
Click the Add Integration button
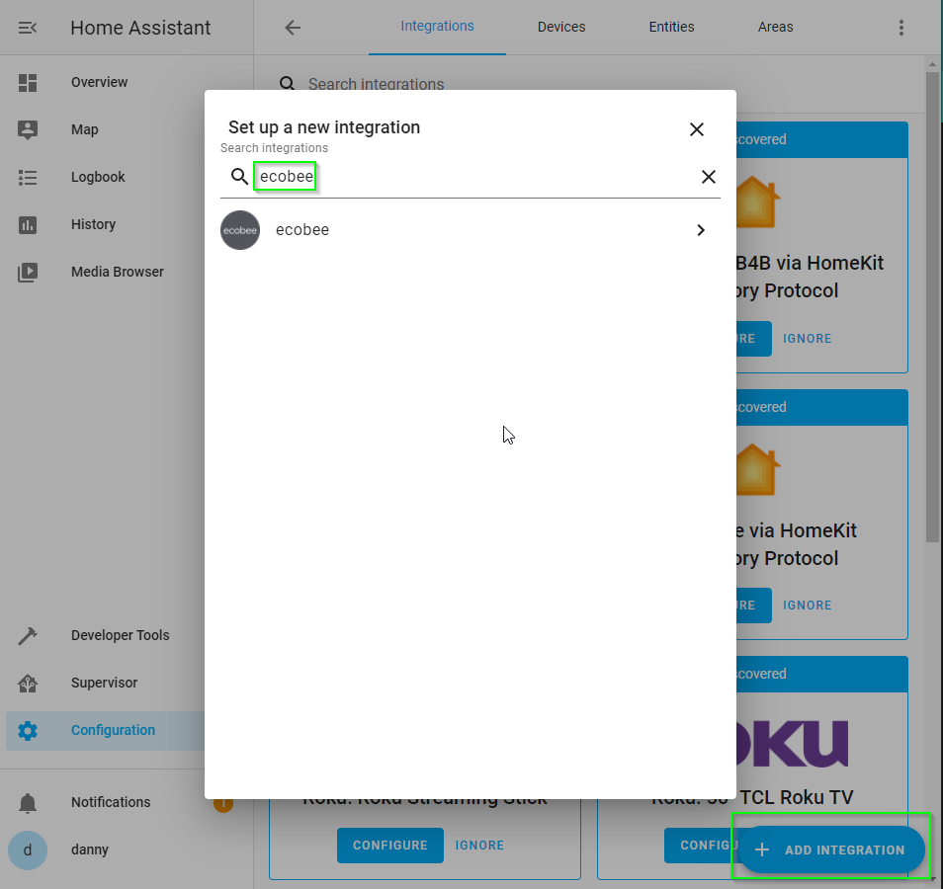tap(831, 849)
